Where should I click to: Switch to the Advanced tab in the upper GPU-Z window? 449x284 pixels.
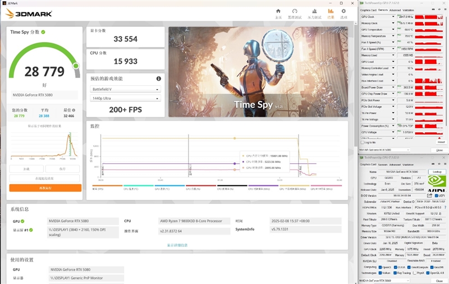coord(395,10)
